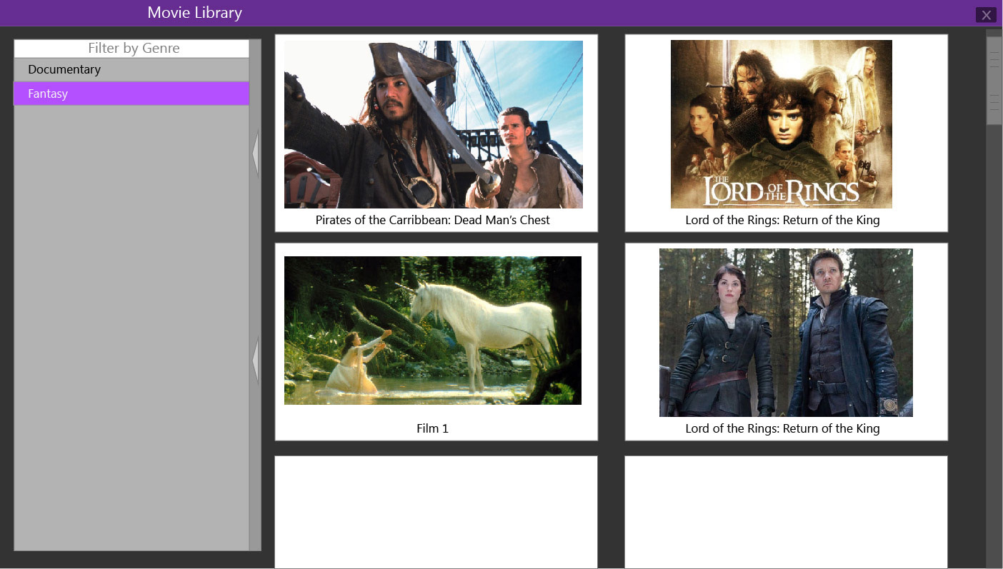Open the thumbnail of two hunters in a forest
Image resolution: width=1003 pixels, height=569 pixels.
tap(786, 333)
